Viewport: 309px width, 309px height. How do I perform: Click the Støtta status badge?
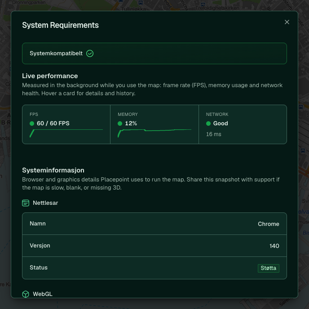click(x=269, y=268)
